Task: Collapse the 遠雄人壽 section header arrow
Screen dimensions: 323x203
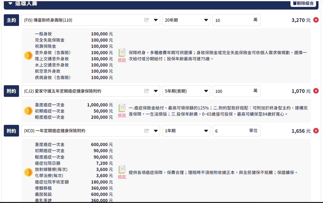Action: (x=10, y=3)
